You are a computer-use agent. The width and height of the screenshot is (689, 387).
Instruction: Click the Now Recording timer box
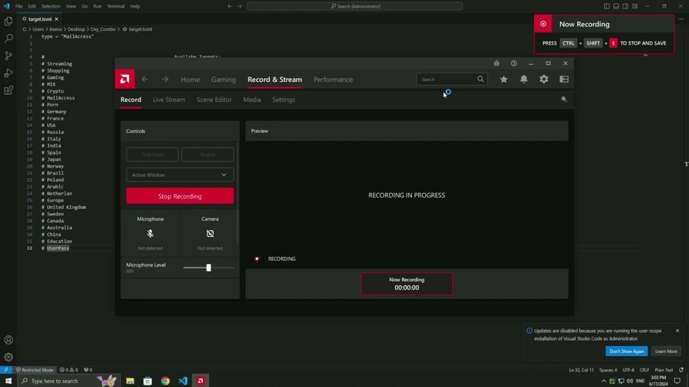click(407, 284)
